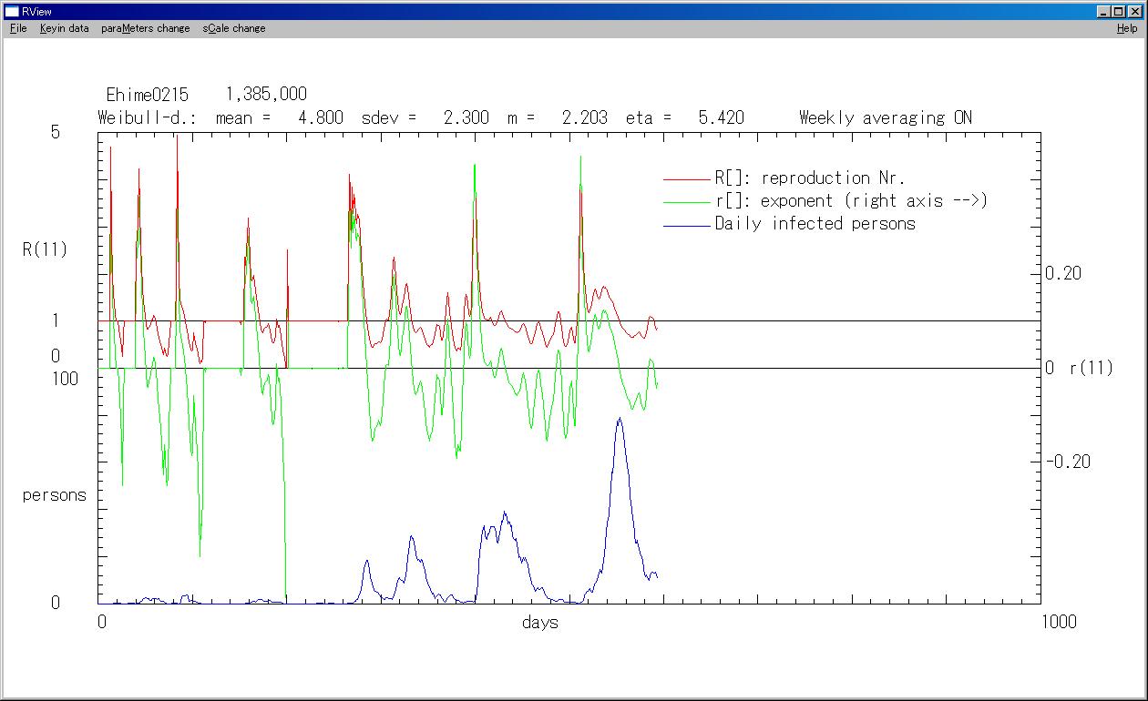Click the eta value "5.420"
The image size is (1148, 701).
[x=721, y=117]
